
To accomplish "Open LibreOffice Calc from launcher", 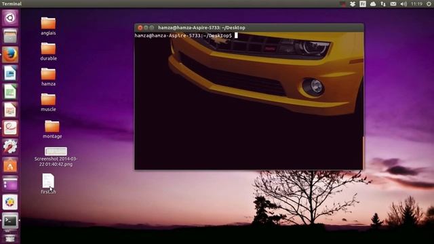I will pos(10,91).
